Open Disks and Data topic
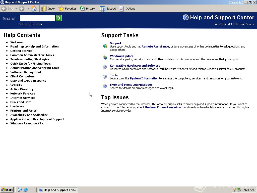Screen dimensions: 257x193 (x=21, y=102)
